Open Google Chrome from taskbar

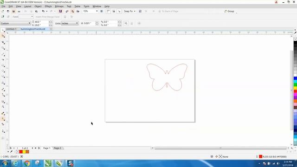coord(27,163)
